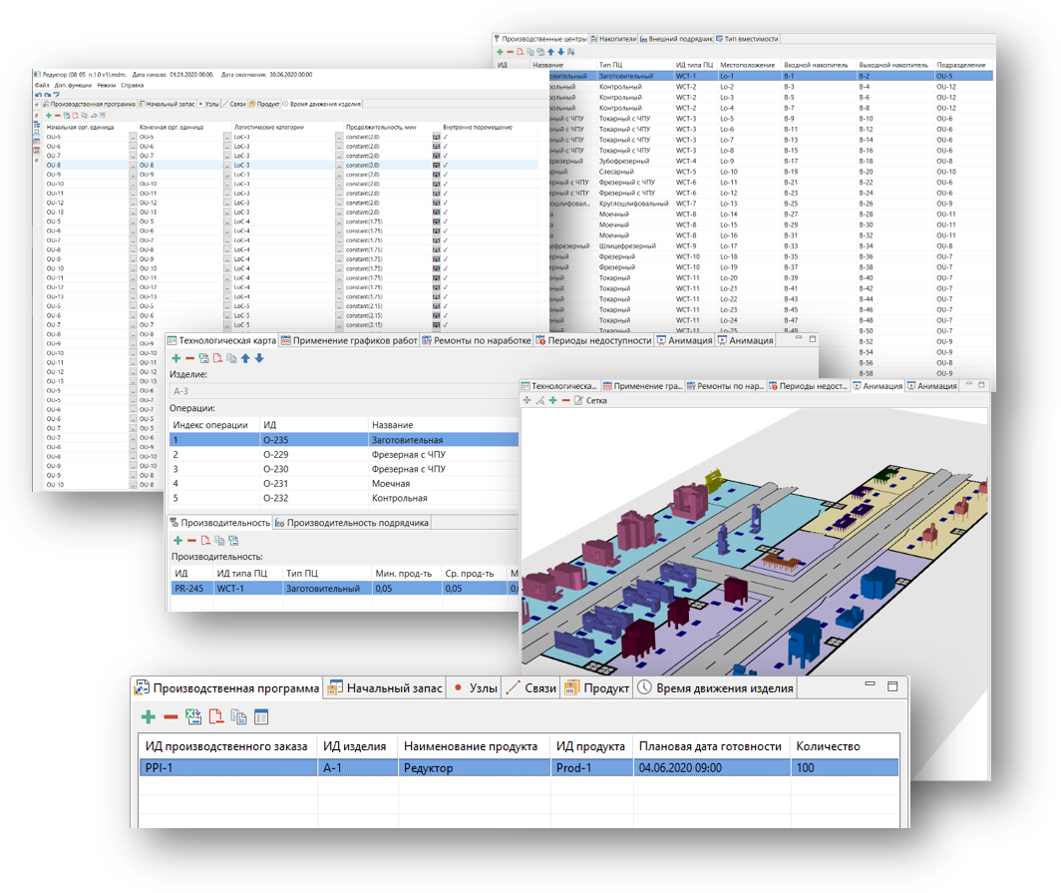Toggle the Сетка grid option in the animation view

[x=590, y=401]
